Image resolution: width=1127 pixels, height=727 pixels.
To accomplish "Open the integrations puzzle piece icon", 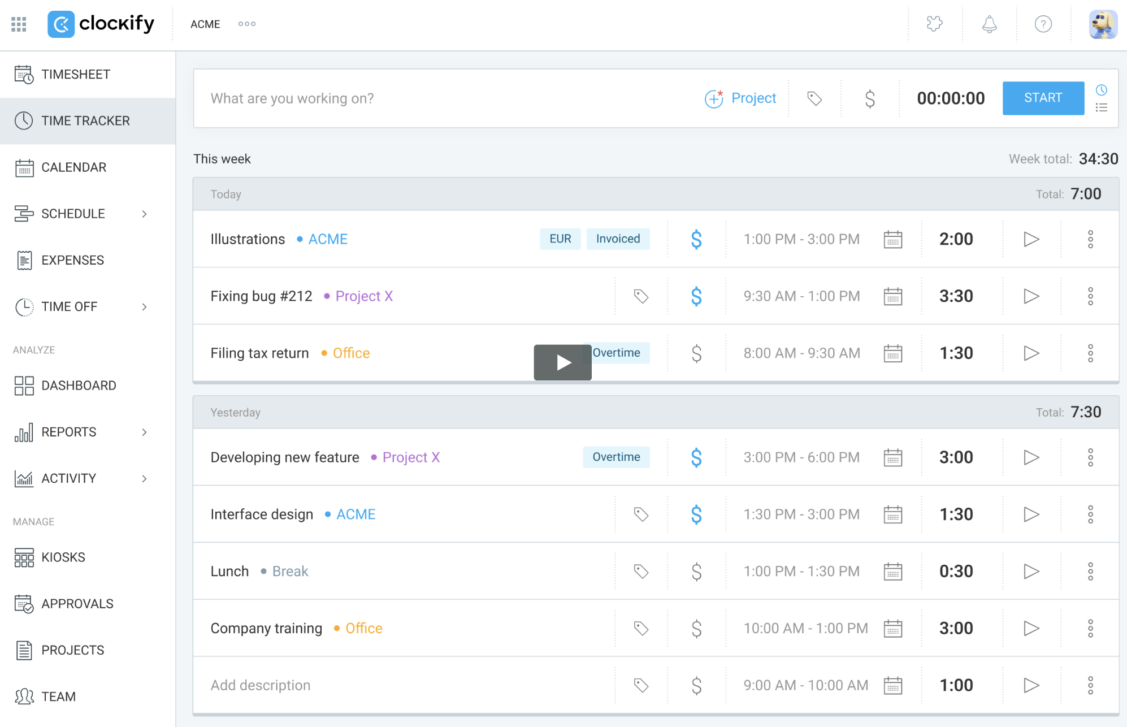I will point(935,24).
